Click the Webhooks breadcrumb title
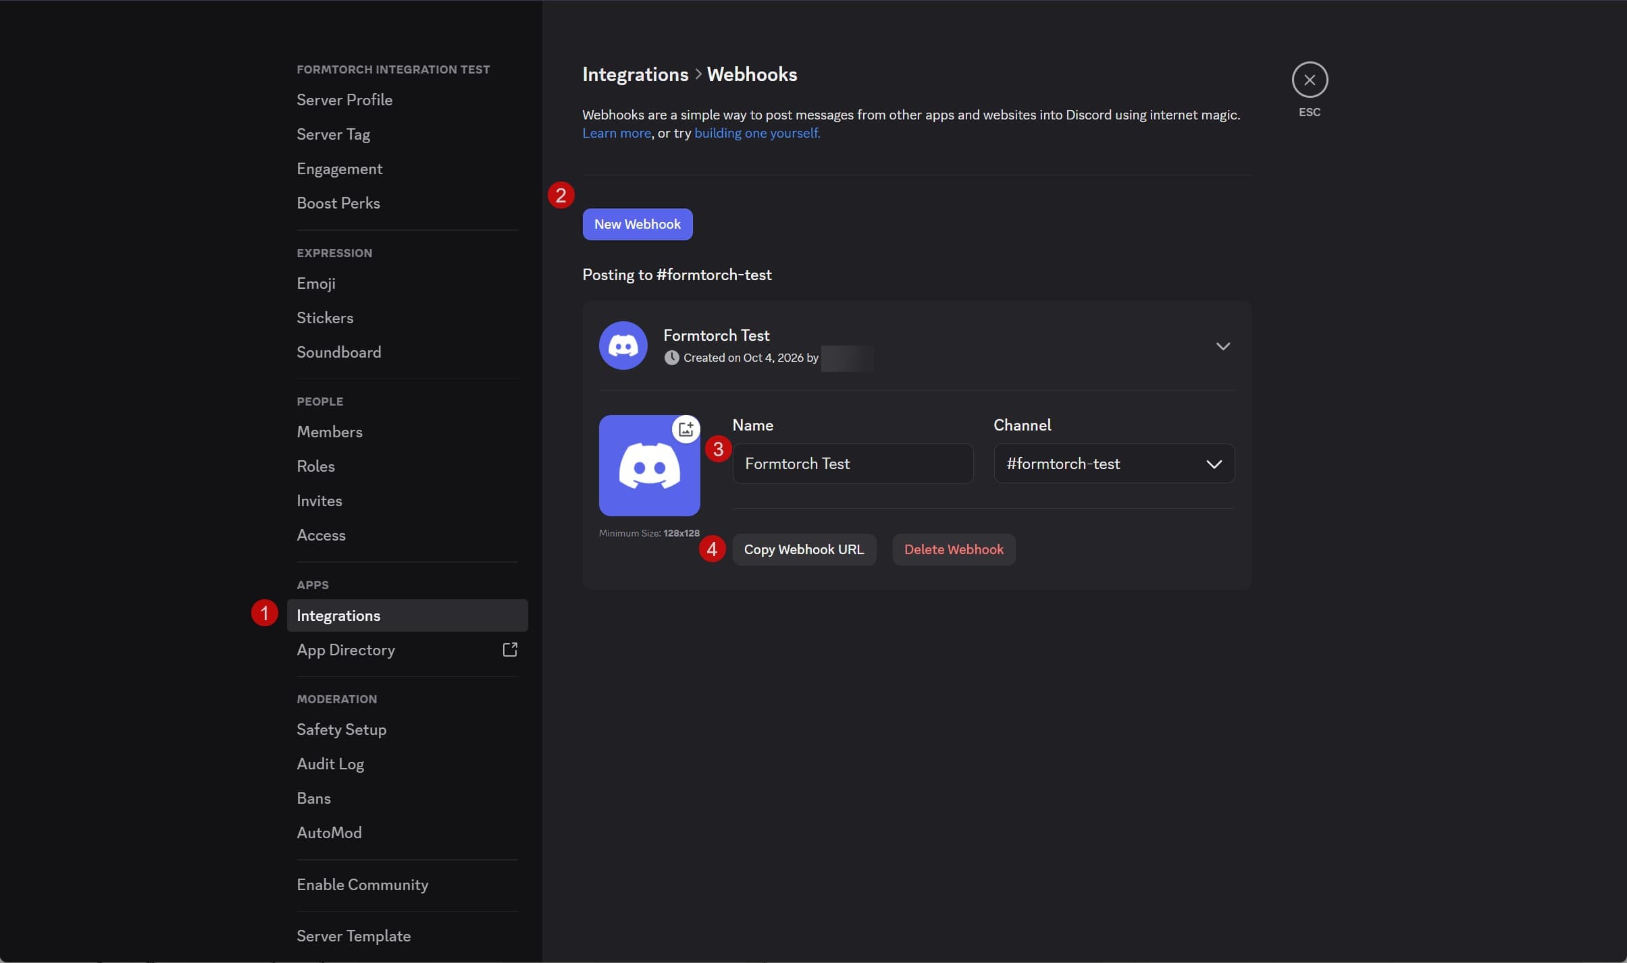This screenshot has width=1627, height=963. [752, 74]
